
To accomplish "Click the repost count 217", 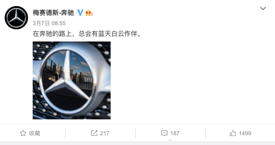I will click(105, 133).
